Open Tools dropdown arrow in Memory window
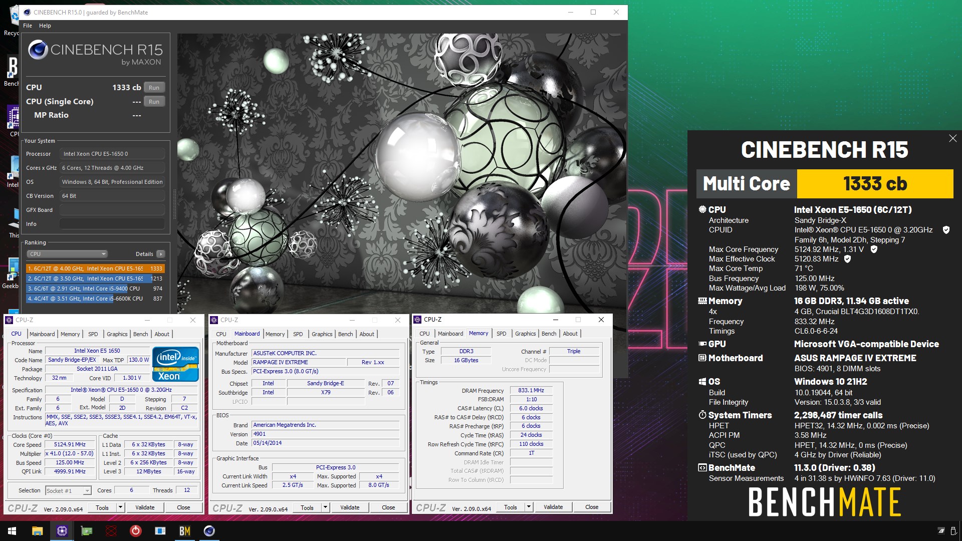 click(x=529, y=507)
